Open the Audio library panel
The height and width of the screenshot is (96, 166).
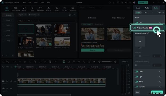(24, 9)
